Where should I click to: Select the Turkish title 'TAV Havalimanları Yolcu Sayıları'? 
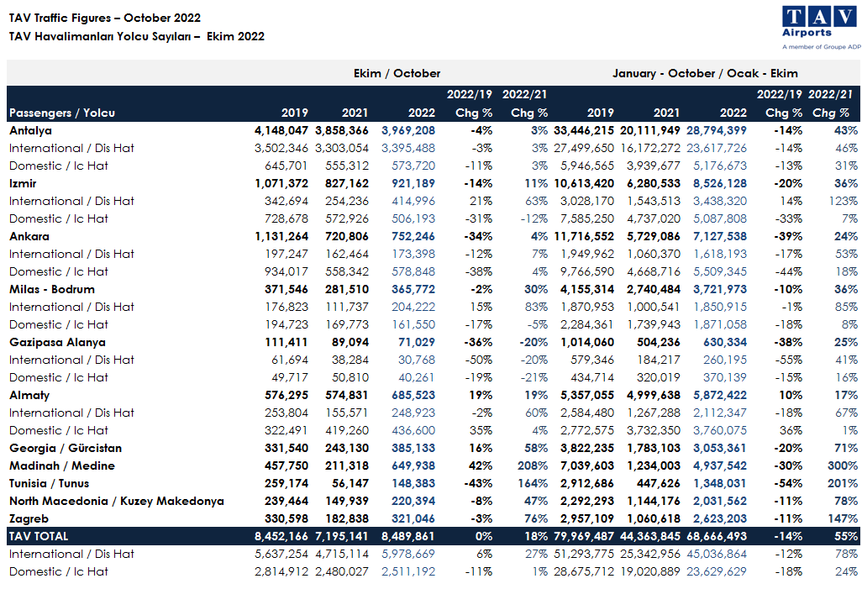coord(99,36)
